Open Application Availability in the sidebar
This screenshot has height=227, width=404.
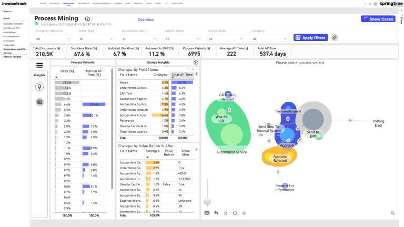[13, 24]
